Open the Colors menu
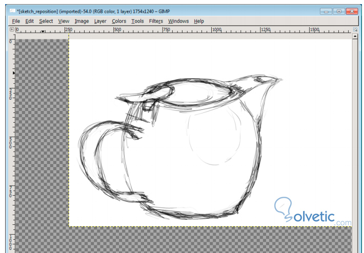 coord(119,21)
